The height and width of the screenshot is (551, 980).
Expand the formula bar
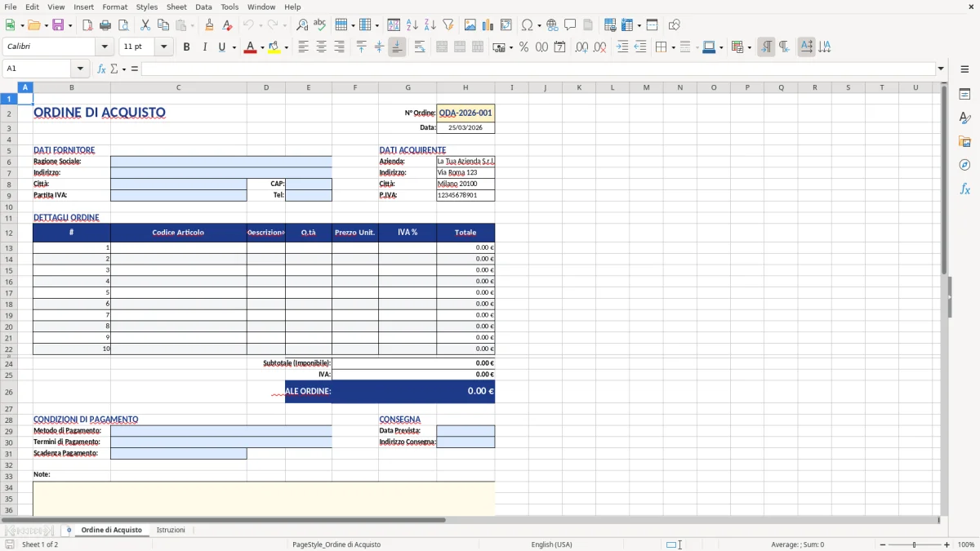point(941,69)
